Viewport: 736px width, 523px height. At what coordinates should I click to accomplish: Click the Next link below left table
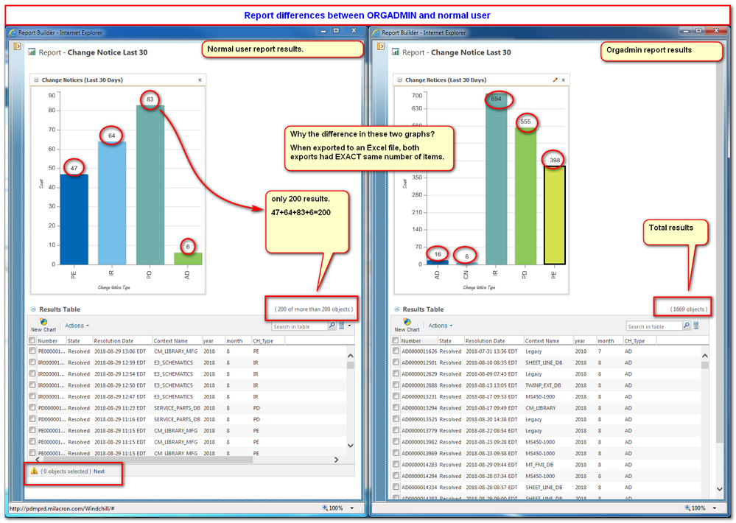coord(99,471)
